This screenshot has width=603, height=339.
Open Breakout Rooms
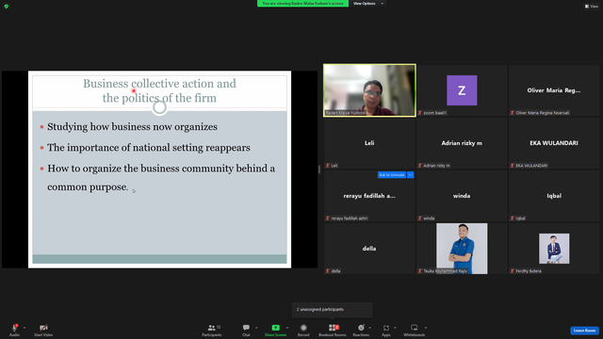pos(333,330)
